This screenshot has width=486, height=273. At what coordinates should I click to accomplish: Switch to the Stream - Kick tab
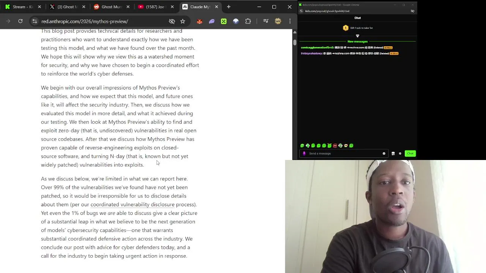(x=23, y=7)
